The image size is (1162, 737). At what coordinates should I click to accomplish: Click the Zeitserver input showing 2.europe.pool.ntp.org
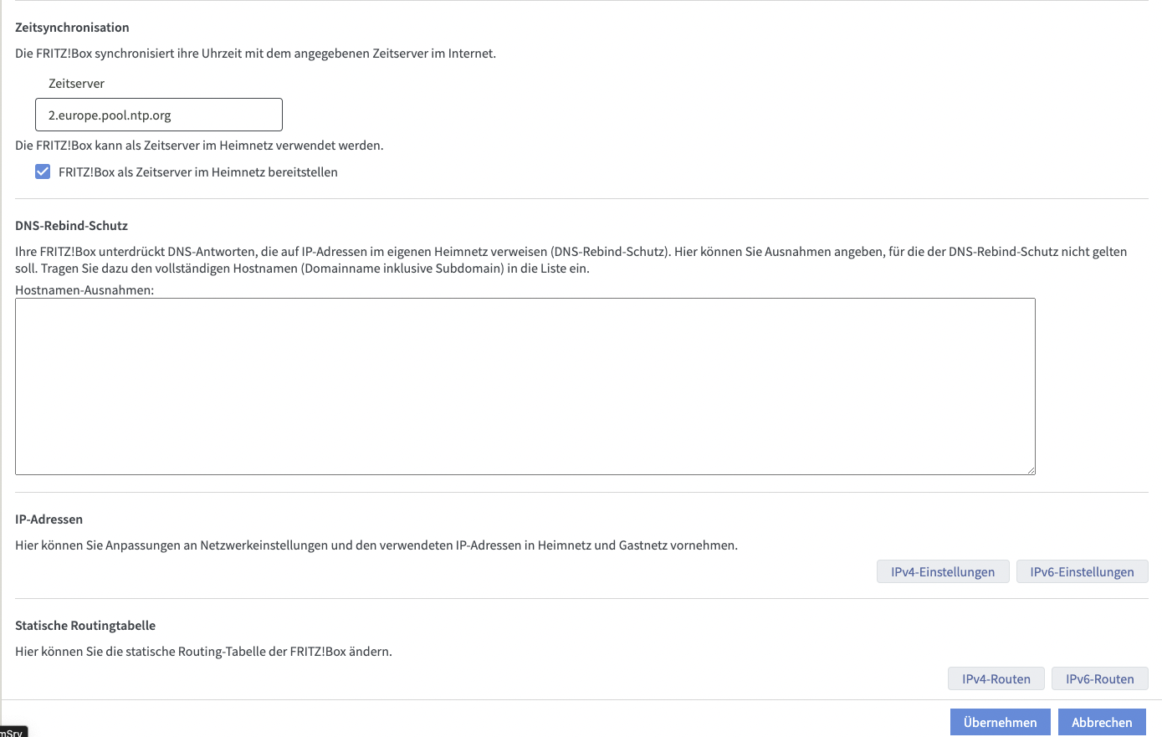(x=159, y=114)
